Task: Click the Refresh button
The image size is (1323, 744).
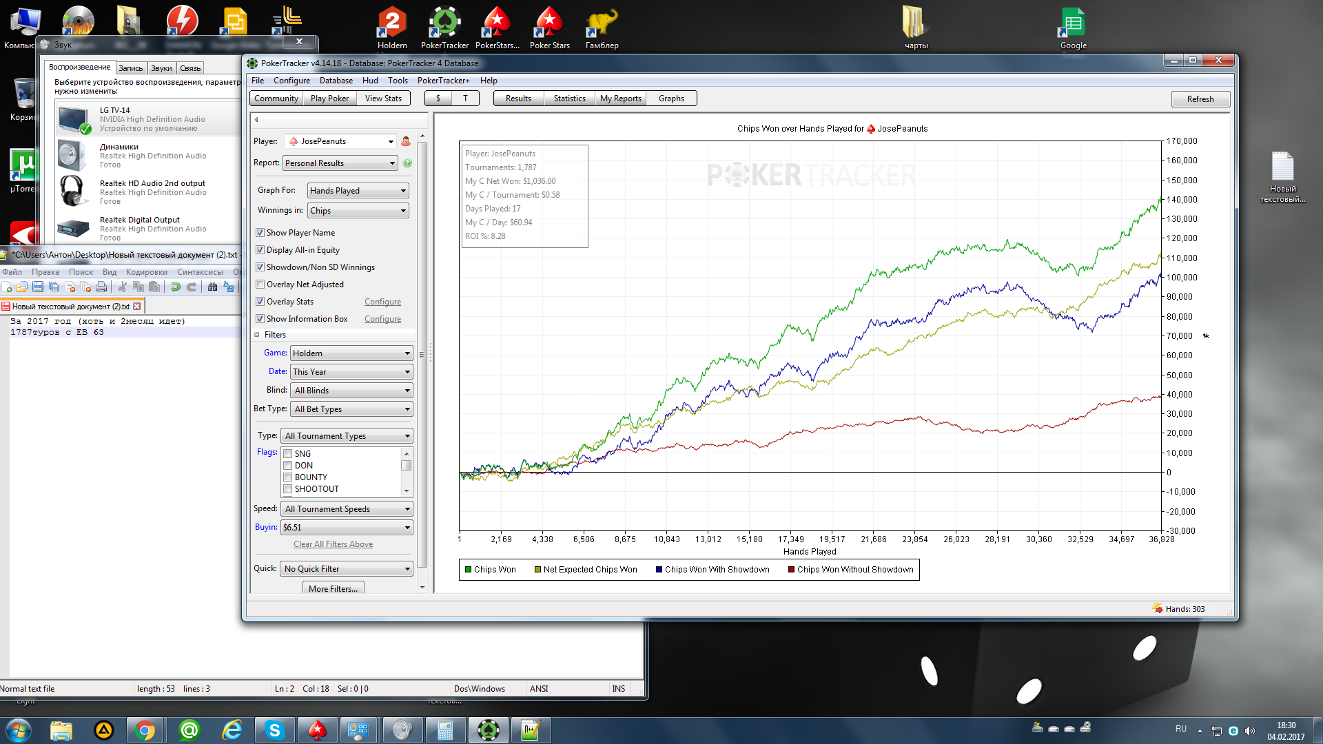Action: pyautogui.click(x=1200, y=99)
